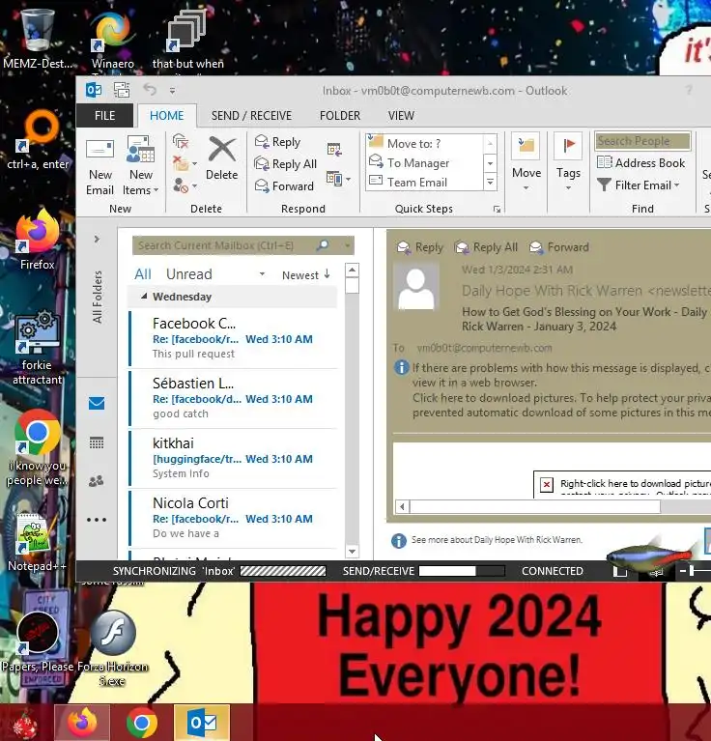The width and height of the screenshot is (711, 741).
Task: Click message list scroll up arrow
Action: point(352,271)
